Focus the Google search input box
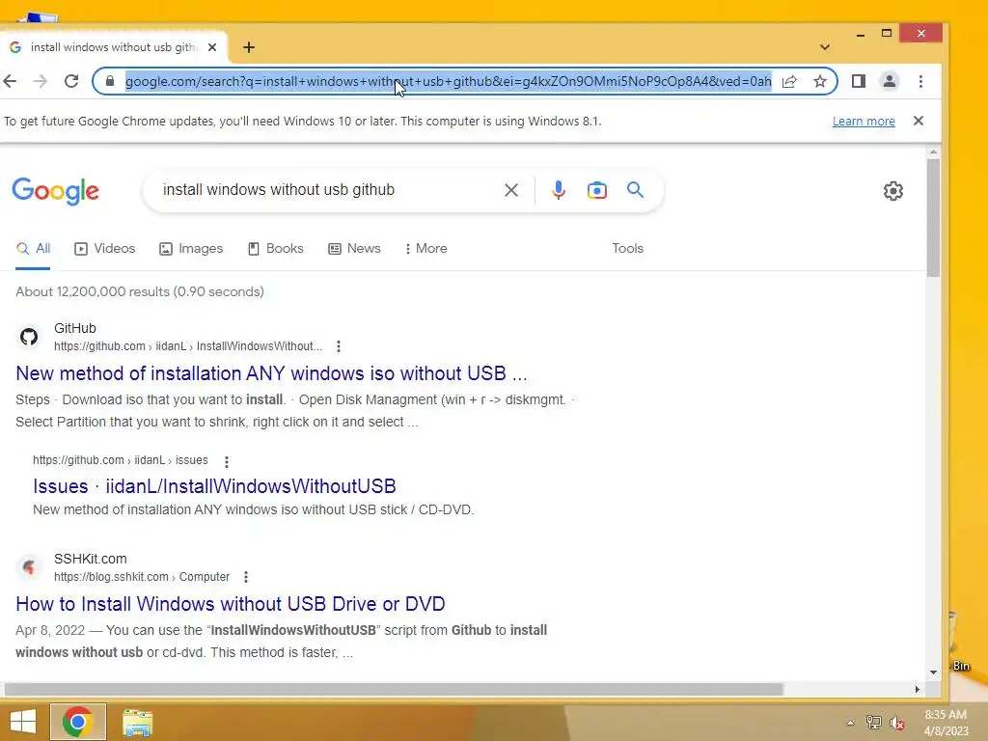The image size is (988, 741). coord(328,190)
